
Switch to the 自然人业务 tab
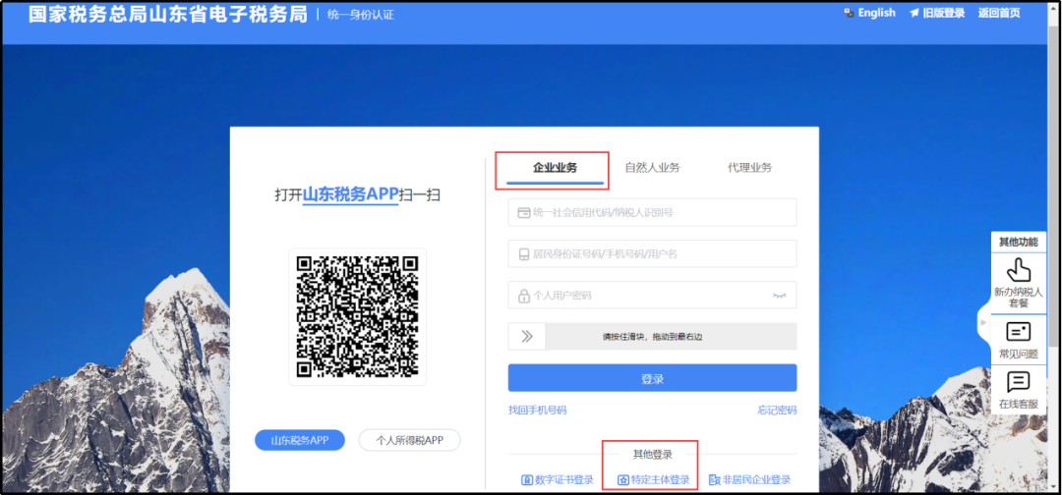(652, 168)
